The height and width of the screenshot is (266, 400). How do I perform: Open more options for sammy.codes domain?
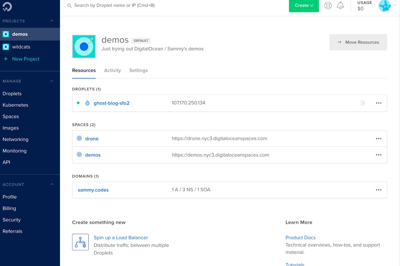coord(379,190)
